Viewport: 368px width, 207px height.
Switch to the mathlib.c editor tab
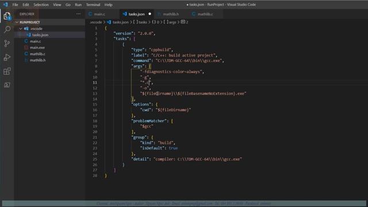pos(205,14)
